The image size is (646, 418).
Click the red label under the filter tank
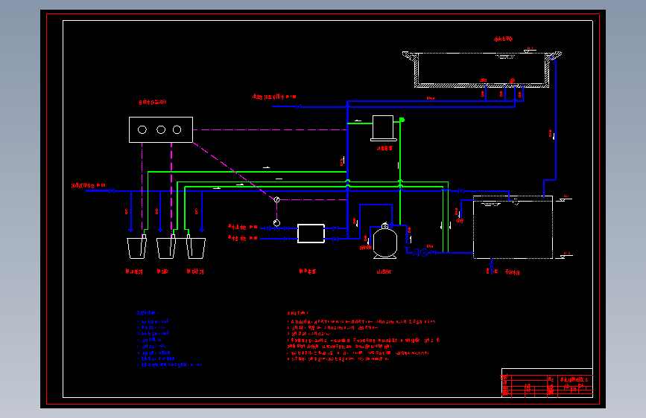click(x=384, y=271)
